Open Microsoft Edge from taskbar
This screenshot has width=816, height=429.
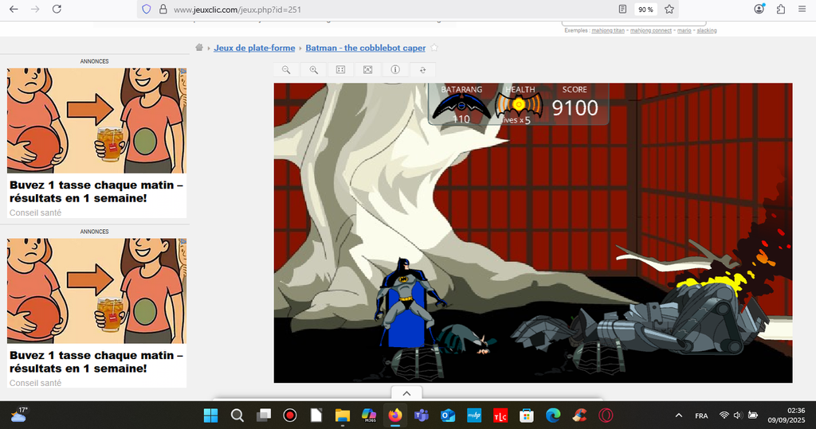[x=553, y=415]
